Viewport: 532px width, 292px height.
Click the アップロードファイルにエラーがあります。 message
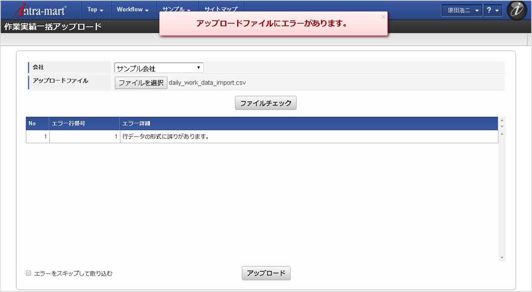point(272,23)
